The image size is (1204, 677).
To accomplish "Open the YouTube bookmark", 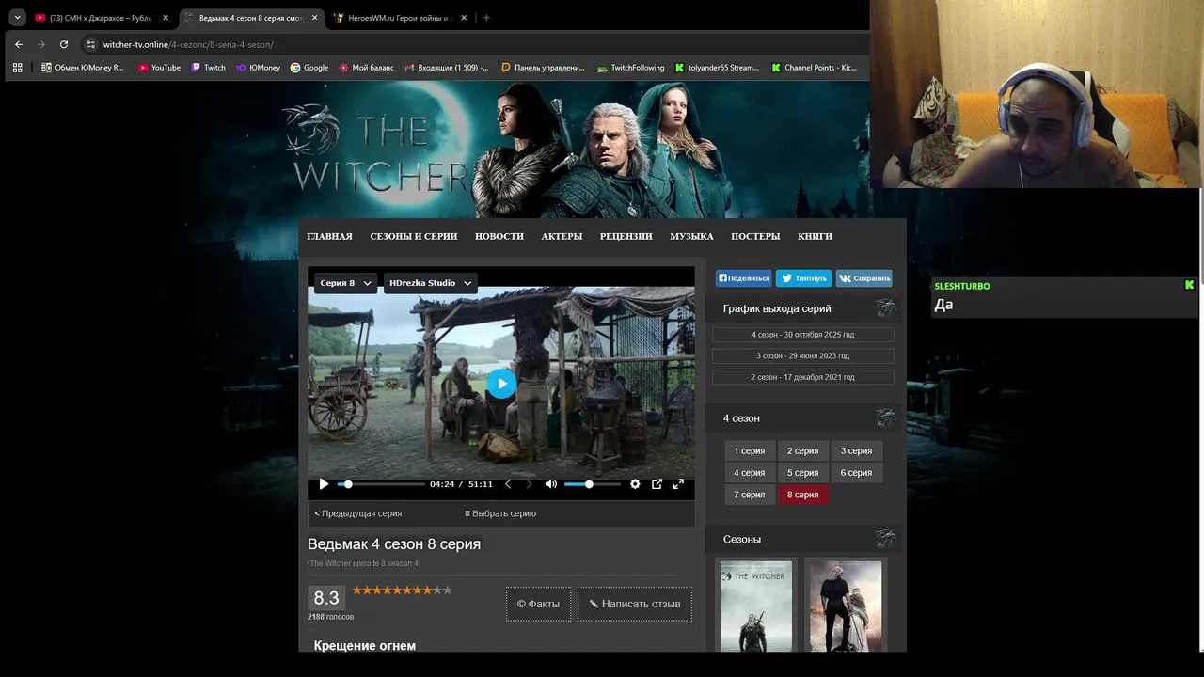I will coord(159,68).
